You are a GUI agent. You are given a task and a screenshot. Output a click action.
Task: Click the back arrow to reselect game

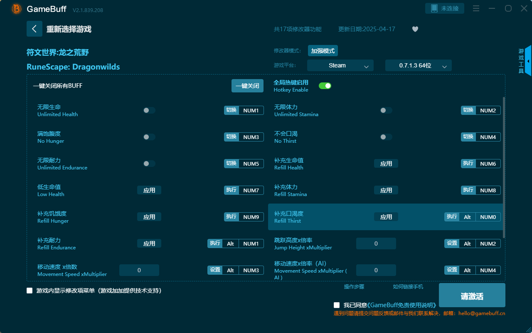pyautogui.click(x=34, y=28)
